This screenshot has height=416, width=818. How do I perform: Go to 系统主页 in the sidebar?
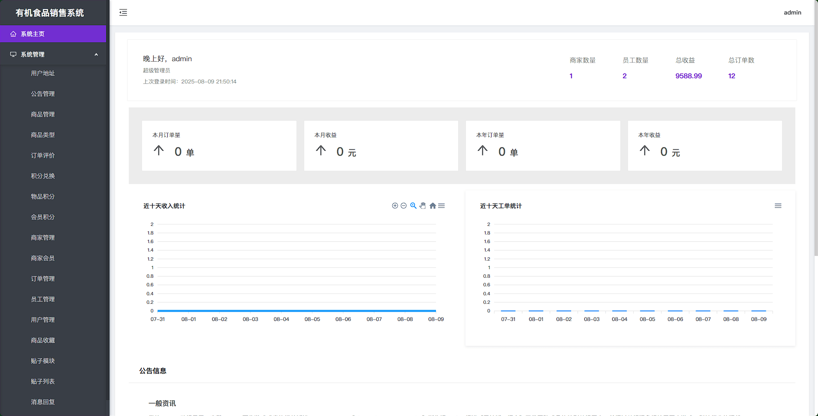click(33, 34)
